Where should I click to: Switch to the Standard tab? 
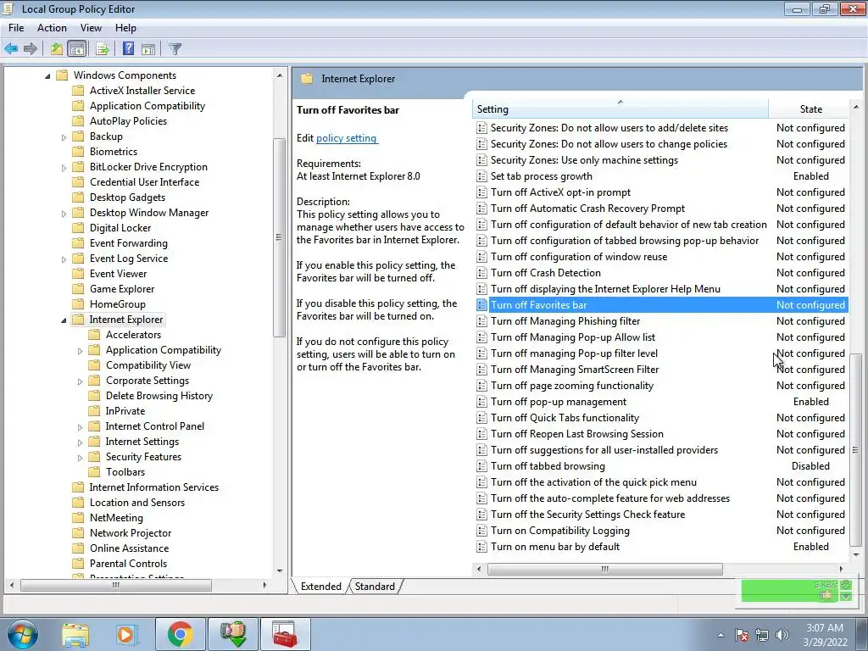click(x=375, y=587)
